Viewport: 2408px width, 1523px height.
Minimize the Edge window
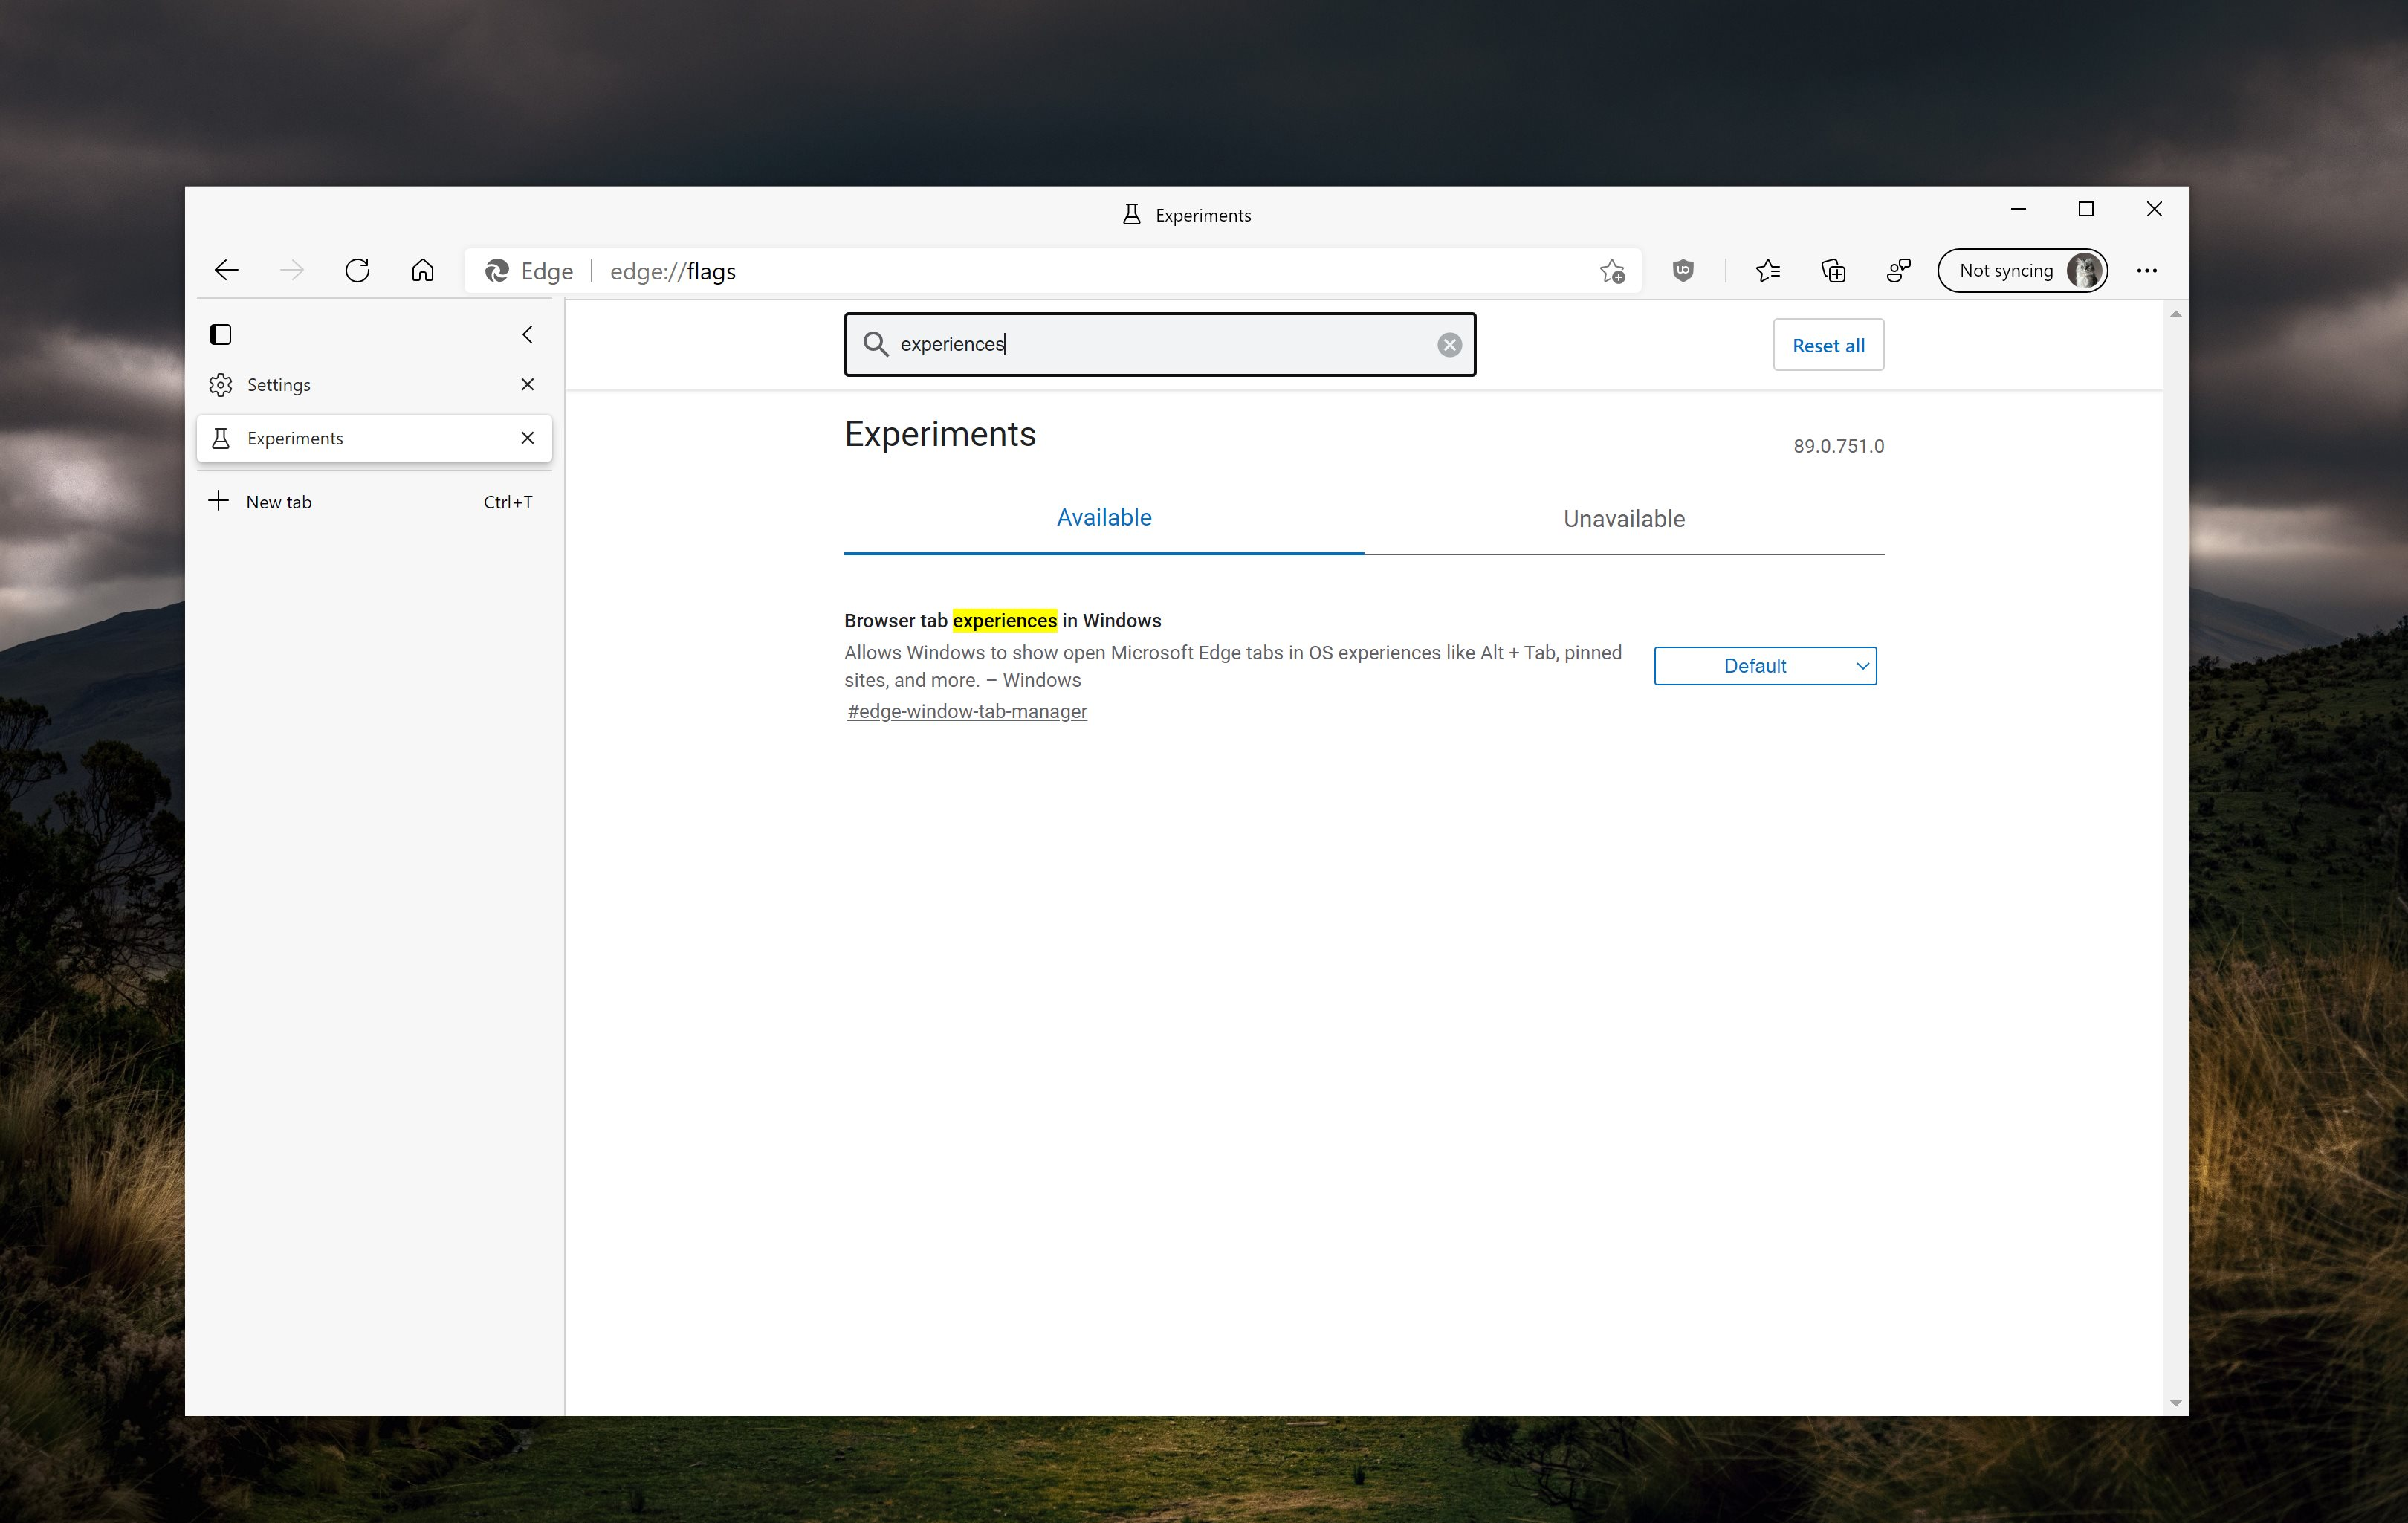2018,209
